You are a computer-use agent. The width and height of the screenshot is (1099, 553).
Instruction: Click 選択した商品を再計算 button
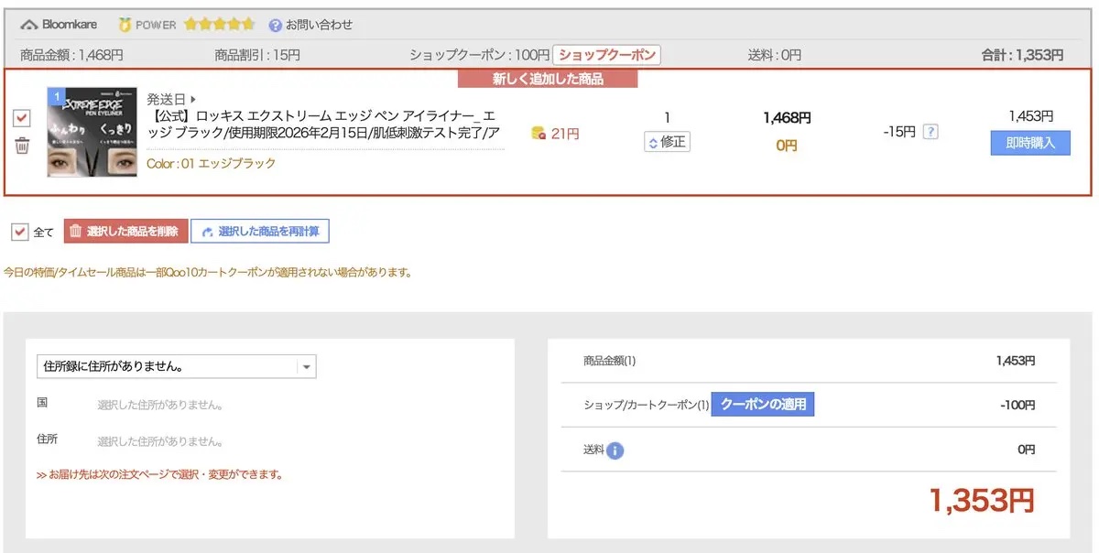[260, 232]
